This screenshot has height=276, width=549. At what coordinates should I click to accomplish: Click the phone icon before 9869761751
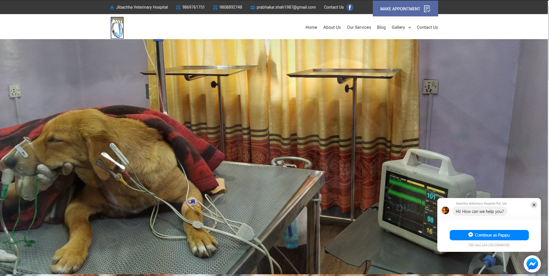point(178,7)
